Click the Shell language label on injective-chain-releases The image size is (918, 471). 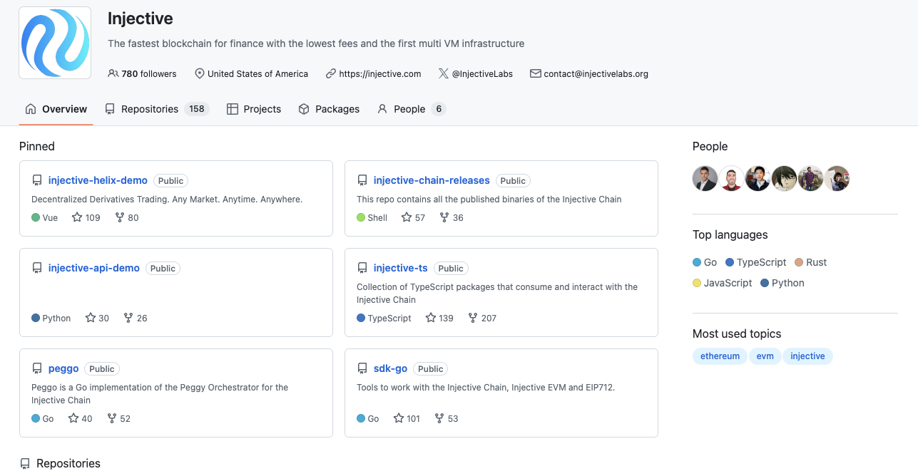pyautogui.click(x=377, y=217)
